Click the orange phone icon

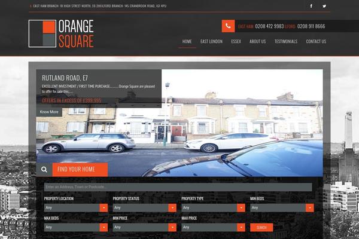click(x=228, y=26)
